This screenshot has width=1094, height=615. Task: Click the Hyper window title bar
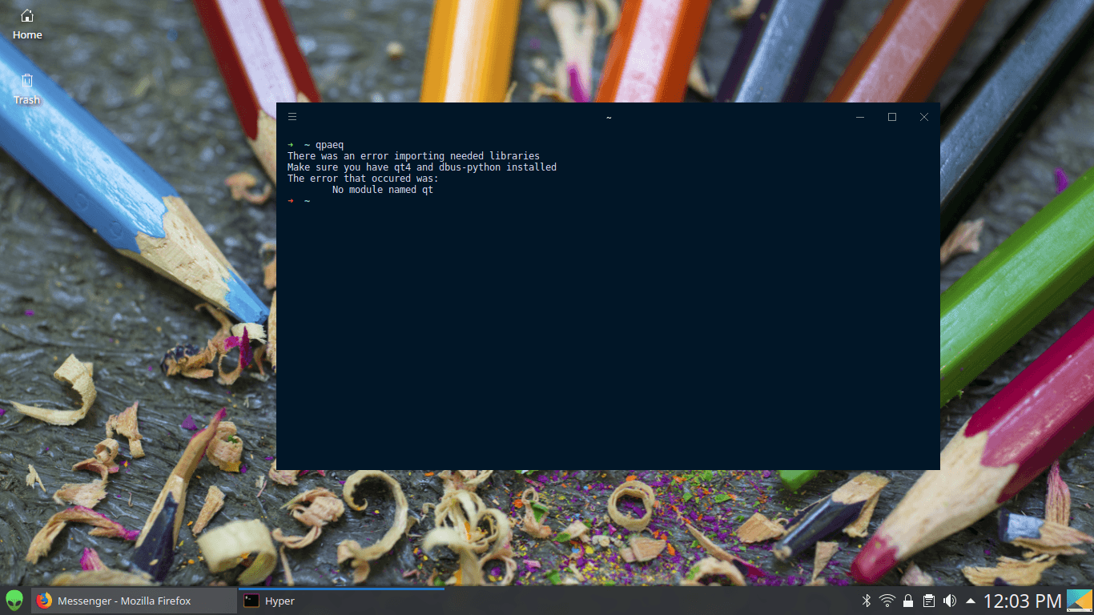(x=608, y=117)
